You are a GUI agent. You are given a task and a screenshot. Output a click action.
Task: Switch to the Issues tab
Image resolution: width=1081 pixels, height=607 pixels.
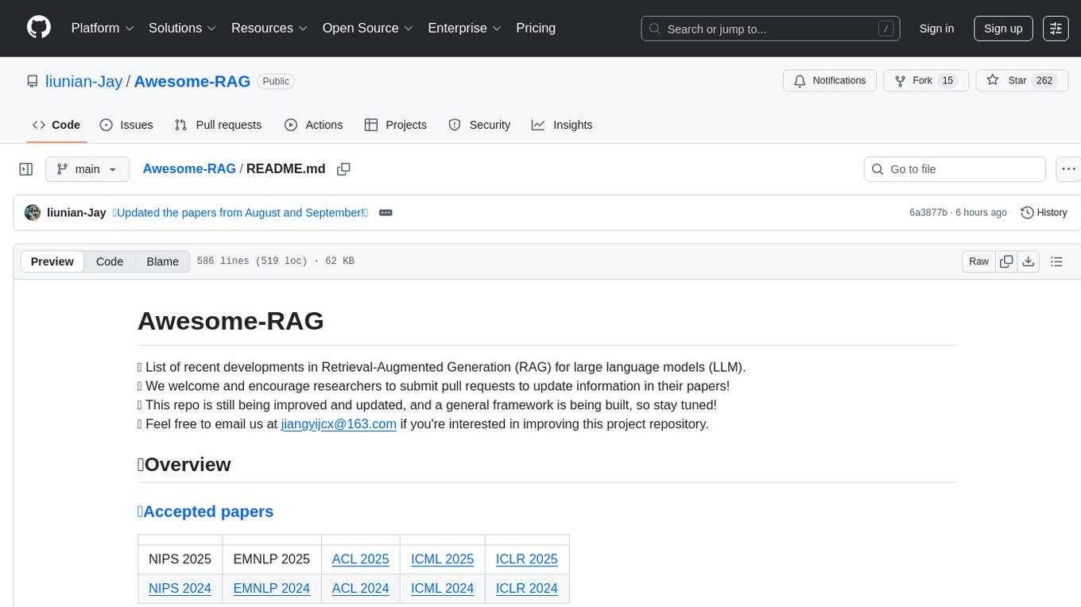click(126, 125)
